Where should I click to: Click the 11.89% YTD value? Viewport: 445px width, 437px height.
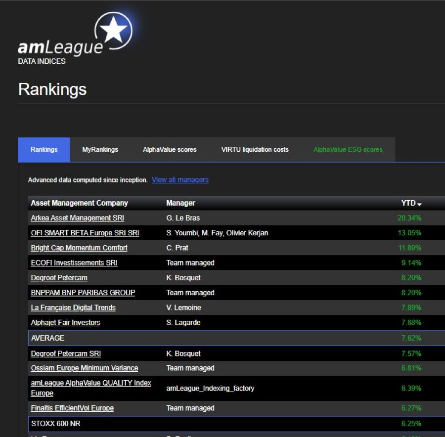tap(410, 248)
